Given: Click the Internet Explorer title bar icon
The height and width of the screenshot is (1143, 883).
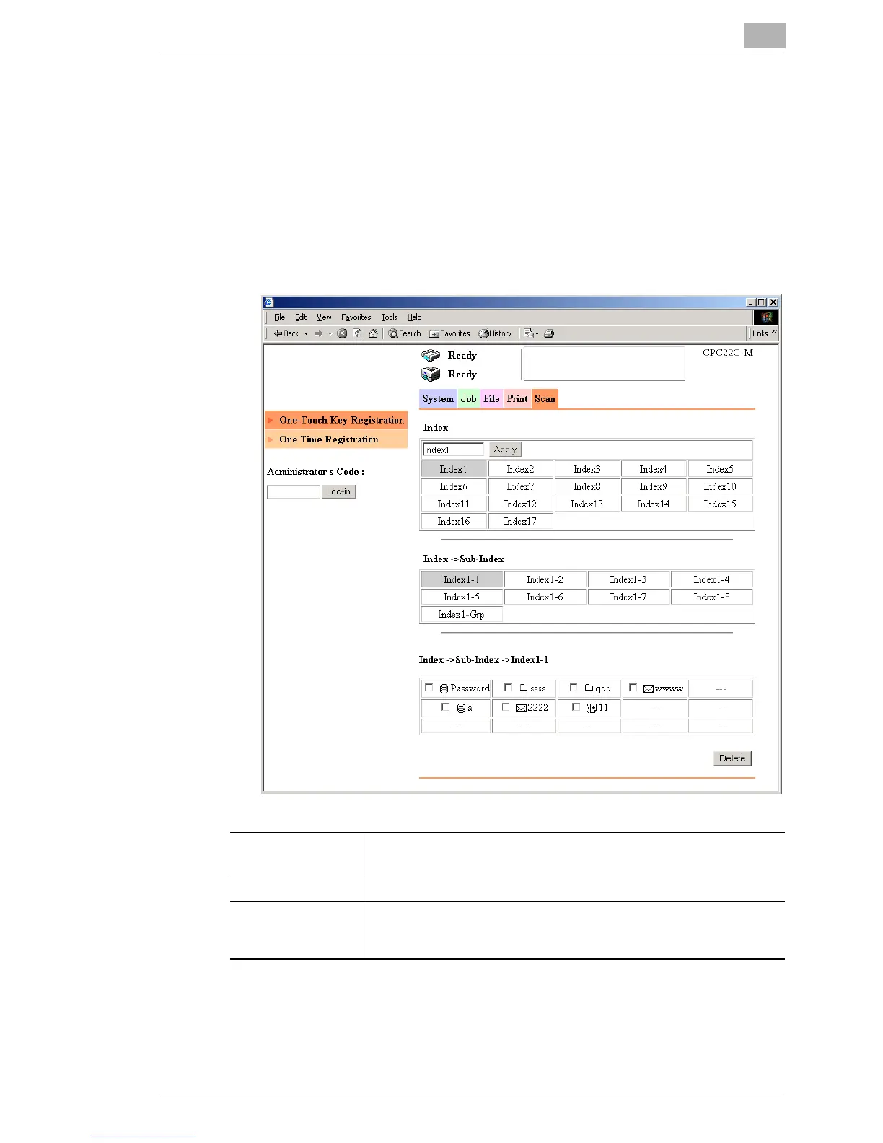Looking at the screenshot, I should click(x=268, y=302).
